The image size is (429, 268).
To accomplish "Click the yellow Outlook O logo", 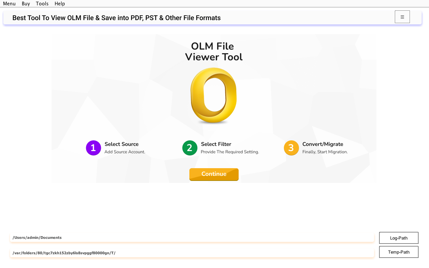I will click(213, 95).
